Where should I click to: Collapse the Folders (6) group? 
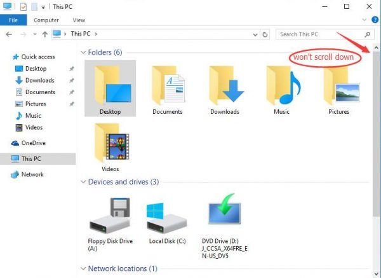83,52
